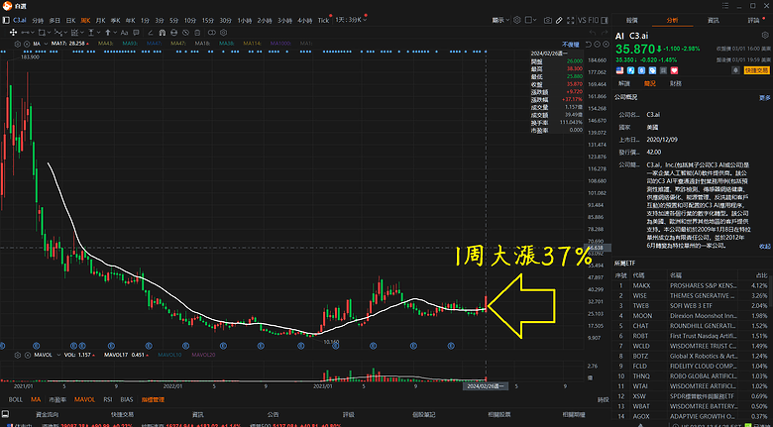The width and height of the screenshot is (773, 427).
Task: Open the 資金流向 bottom tab
Action: click(x=47, y=415)
